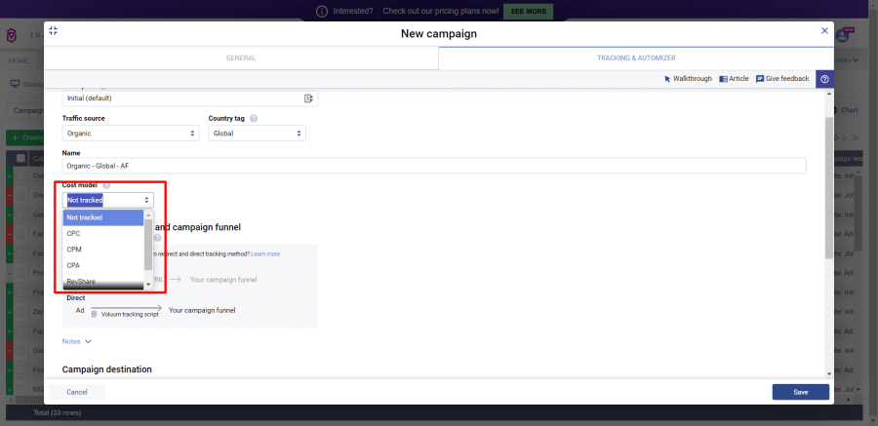Toggle the select-all checkbox in table header
This screenshot has width=878, height=426.
(x=20, y=159)
